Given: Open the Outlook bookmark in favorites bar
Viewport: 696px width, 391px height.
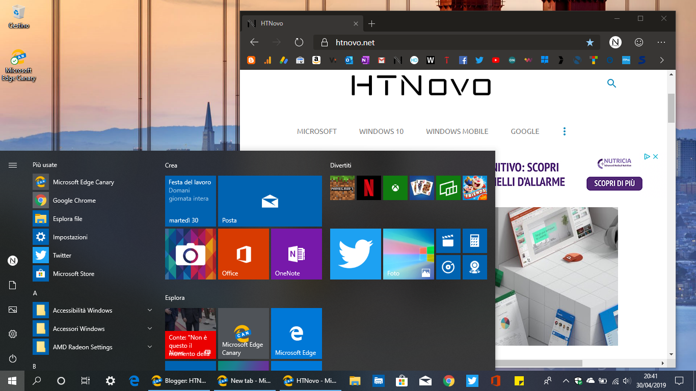Looking at the screenshot, I should point(349,60).
